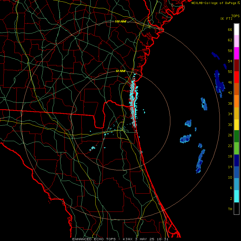Screen dimensions: 241x241
Task: Select the dark red legend swatch
Action: (236, 65)
